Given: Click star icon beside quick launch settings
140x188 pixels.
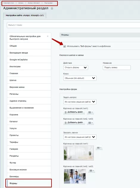Looking at the screenshot, I should coord(48,36).
